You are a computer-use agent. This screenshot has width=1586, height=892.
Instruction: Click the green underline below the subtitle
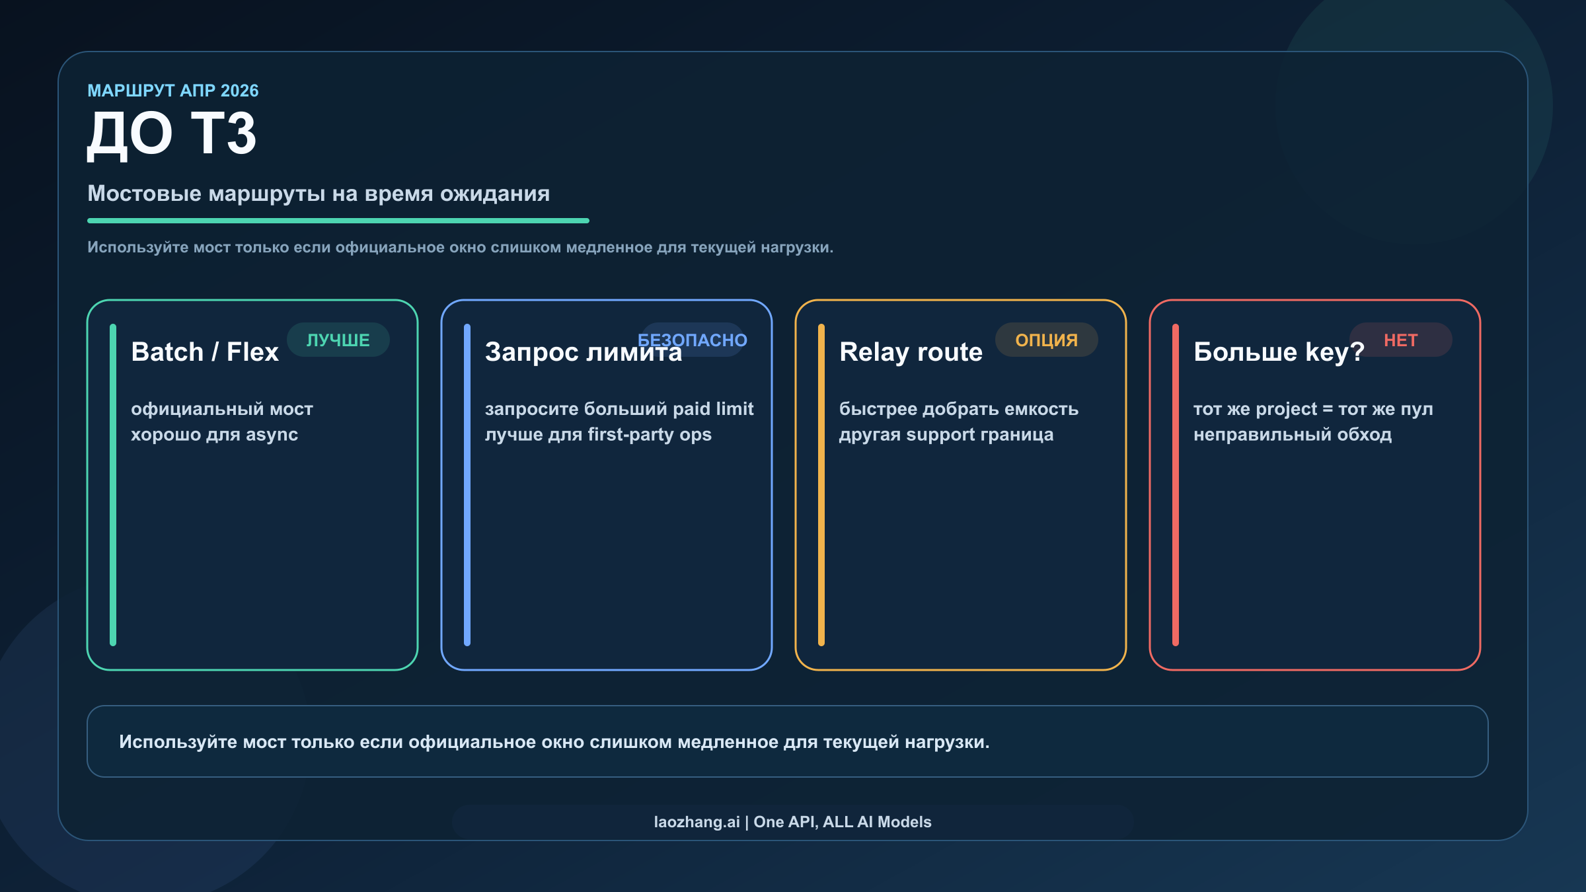coord(338,219)
